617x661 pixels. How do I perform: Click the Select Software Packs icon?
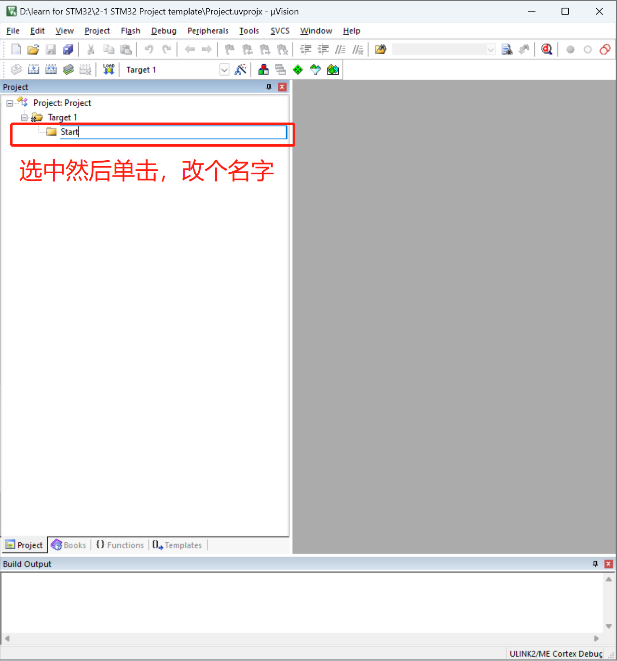coord(315,69)
